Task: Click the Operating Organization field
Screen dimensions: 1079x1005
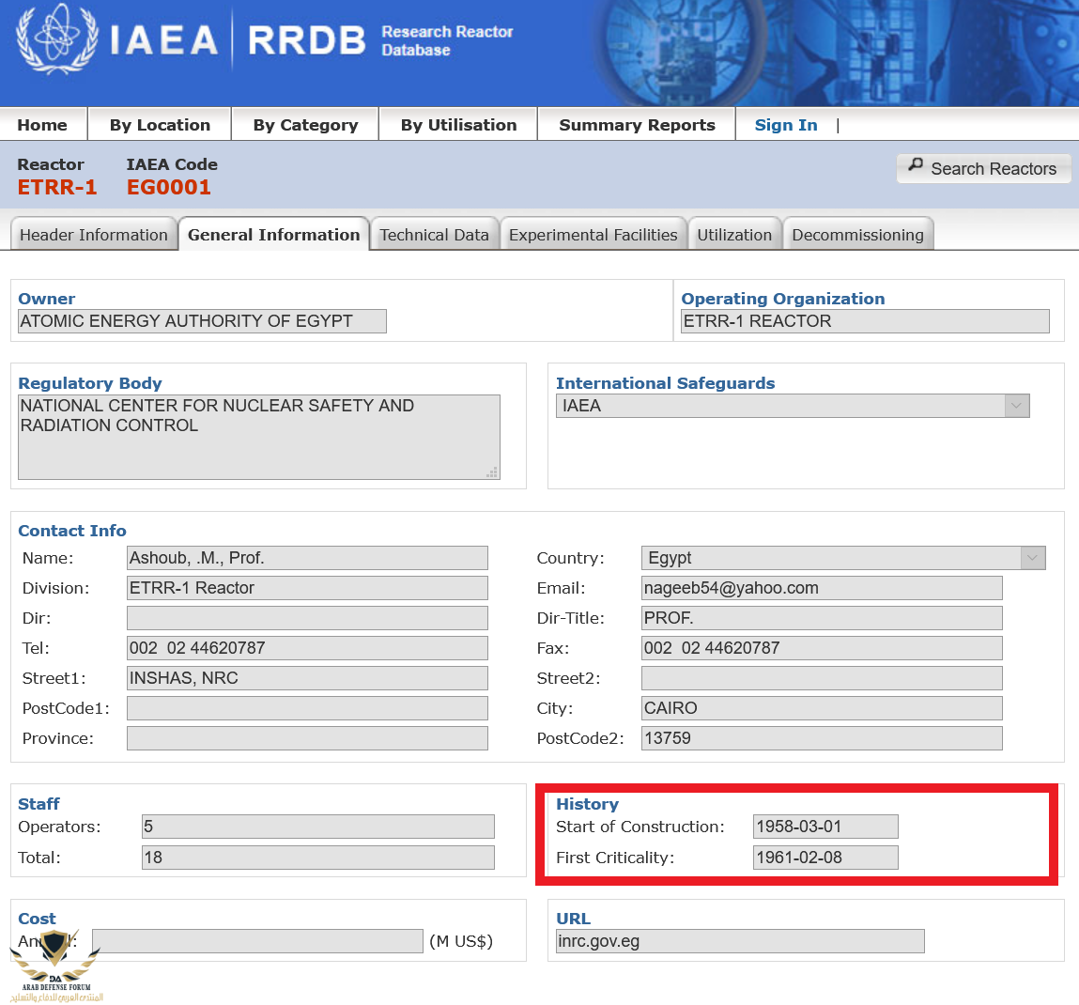Action: pyautogui.click(x=865, y=321)
